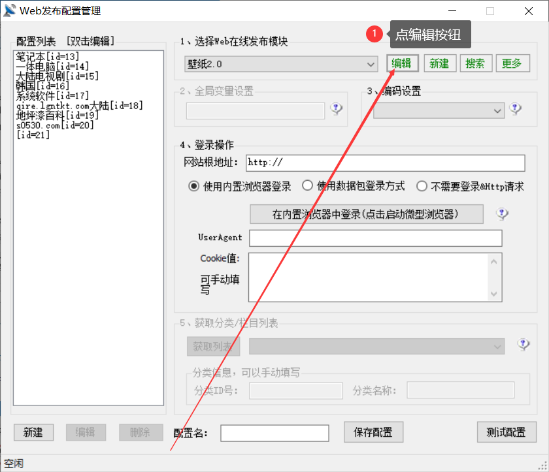The width and height of the screenshot is (549, 472).
Task: Click 在内置浏览器中登录 launch button
Action: point(366,214)
